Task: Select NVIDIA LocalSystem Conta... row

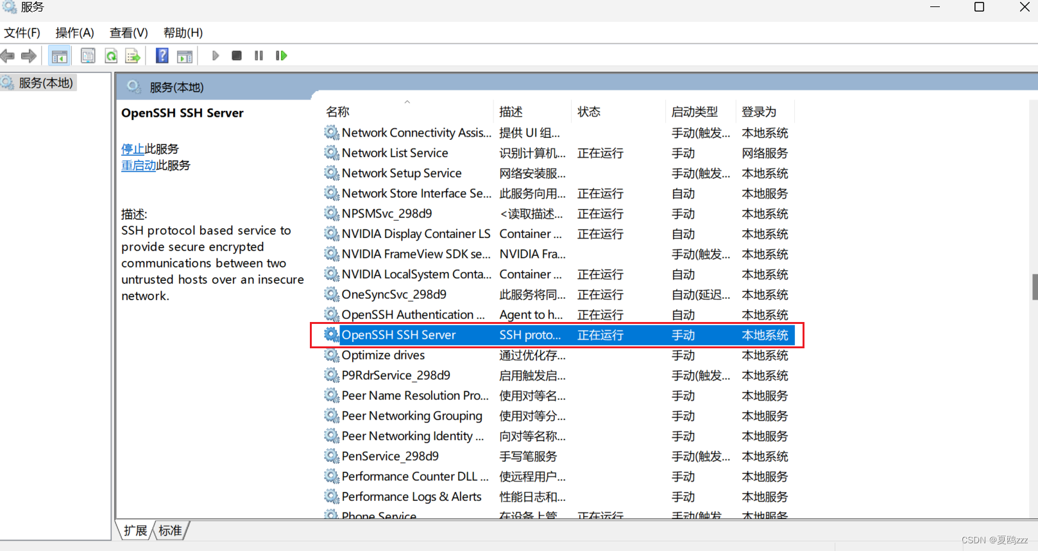Action: coord(559,274)
